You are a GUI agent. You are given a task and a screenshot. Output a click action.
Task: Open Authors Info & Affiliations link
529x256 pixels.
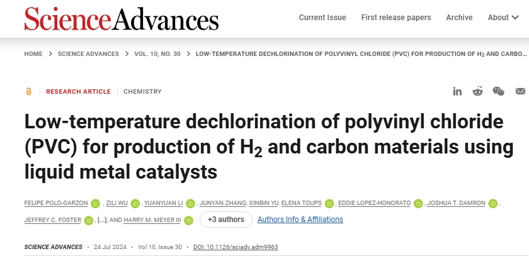pyautogui.click(x=300, y=220)
